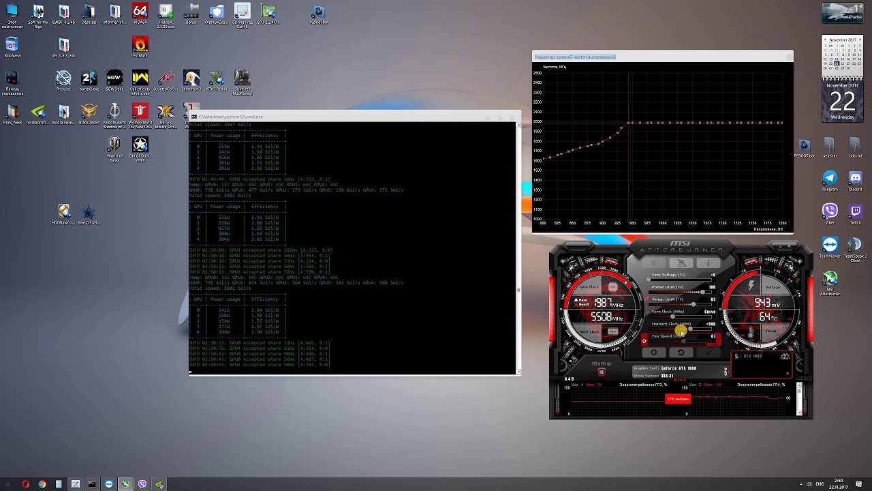Open the FurMark desktop icon
Screen dimensions: 872x491
pos(140,46)
